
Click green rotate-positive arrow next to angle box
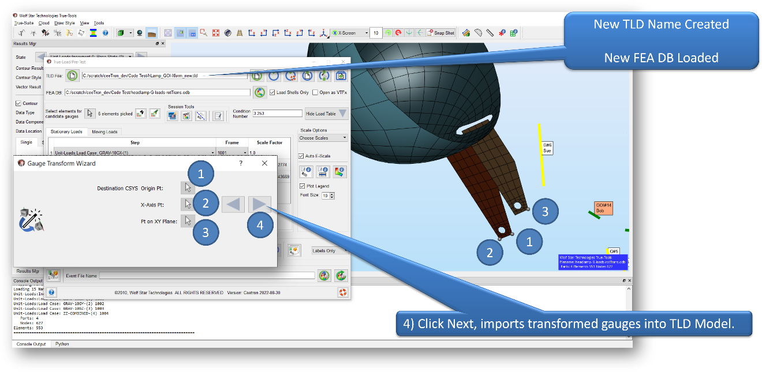[389, 33]
